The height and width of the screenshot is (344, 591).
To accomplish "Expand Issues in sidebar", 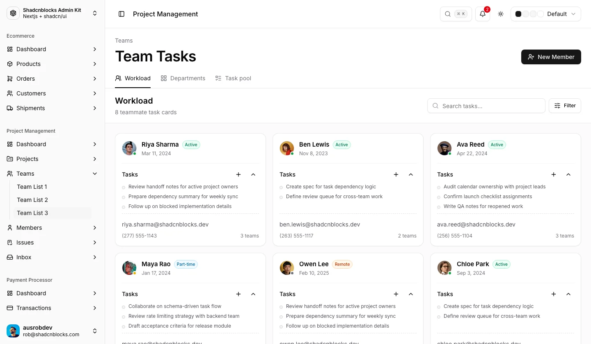I will pyautogui.click(x=53, y=242).
